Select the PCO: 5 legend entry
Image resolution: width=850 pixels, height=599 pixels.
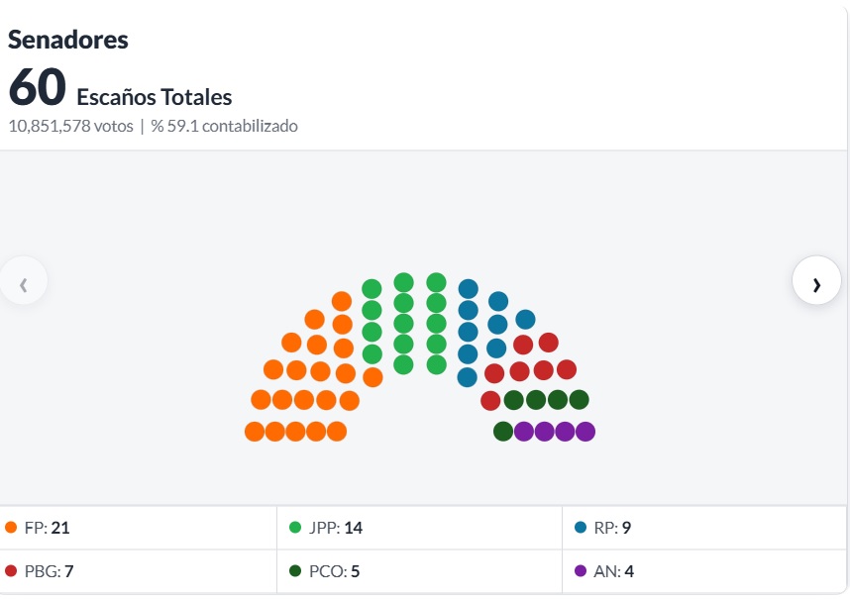click(420, 571)
